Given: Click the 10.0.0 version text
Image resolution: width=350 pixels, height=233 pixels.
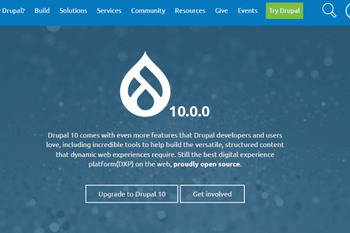Looking at the screenshot, I should click(190, 111).
